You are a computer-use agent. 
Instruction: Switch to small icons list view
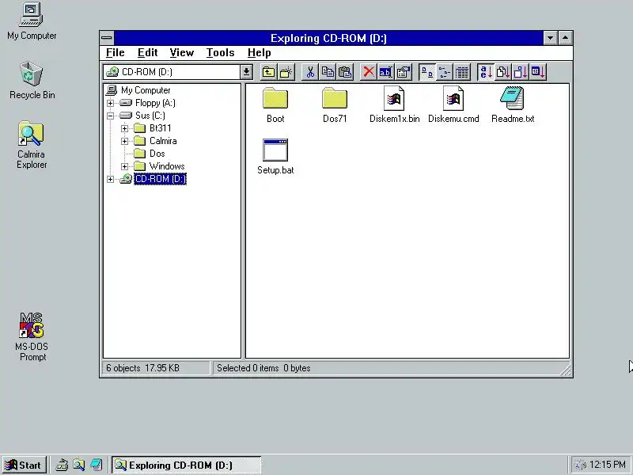tap(445, 72)
